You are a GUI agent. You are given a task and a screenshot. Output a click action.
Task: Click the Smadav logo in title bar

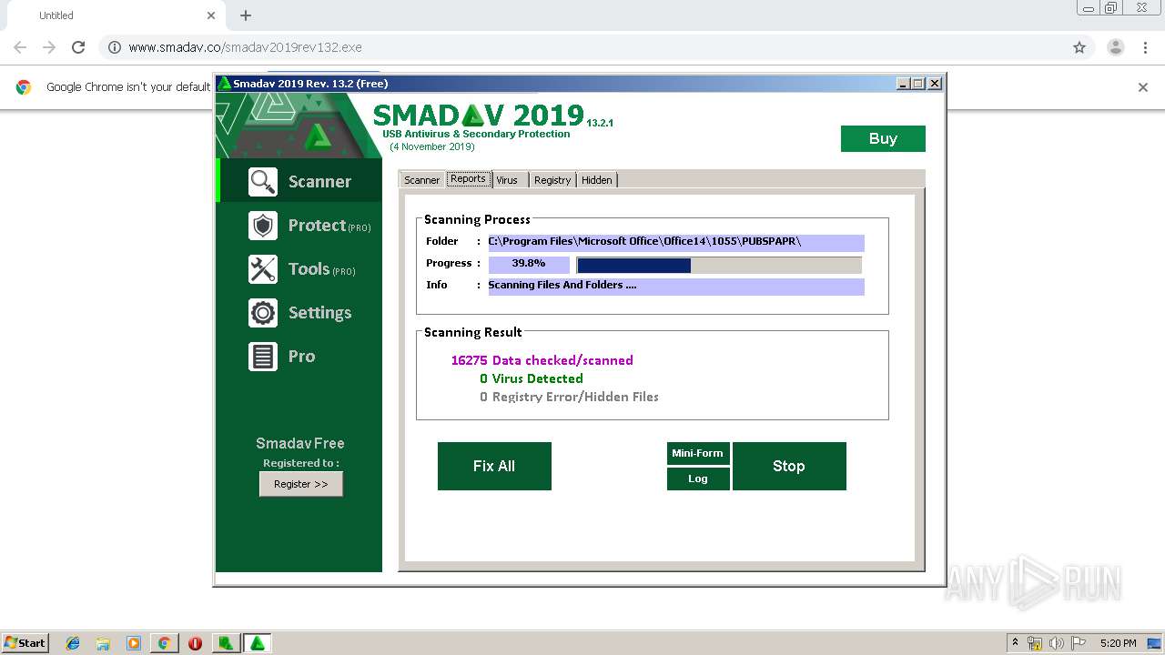224,84
